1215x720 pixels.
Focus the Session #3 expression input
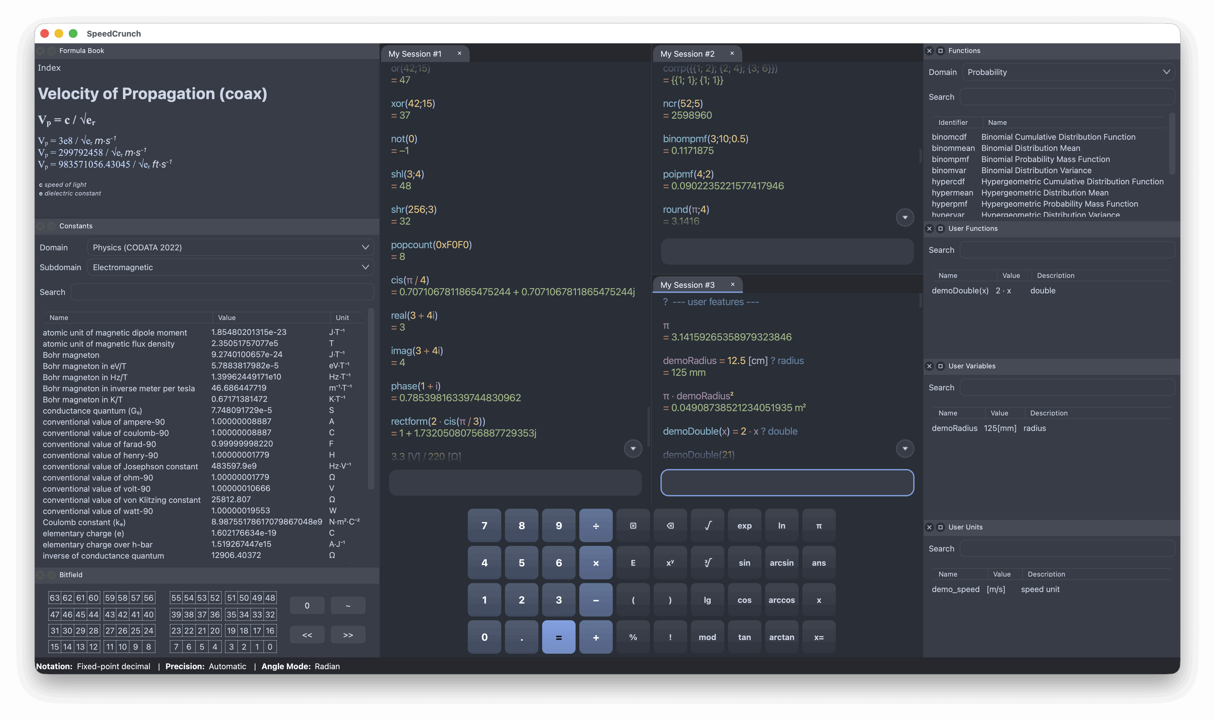click(x=787, y=483)
